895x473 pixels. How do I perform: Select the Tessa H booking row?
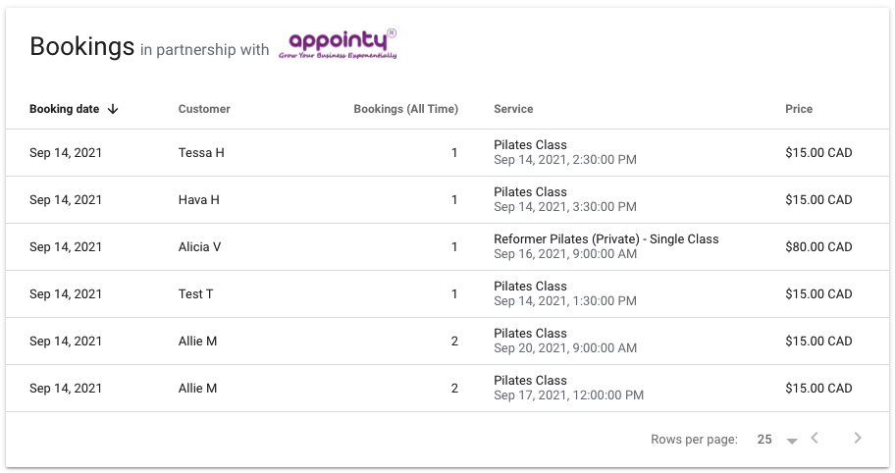coord(447,153)
